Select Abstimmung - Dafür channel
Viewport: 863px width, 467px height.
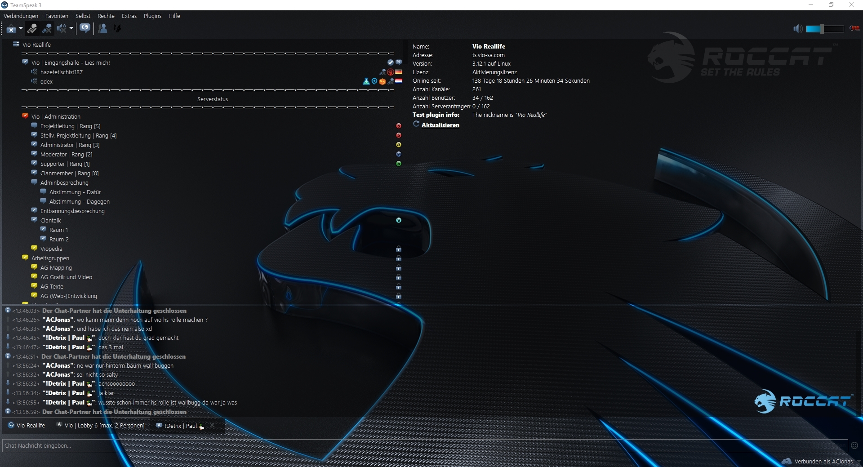(x=75, y=192)
